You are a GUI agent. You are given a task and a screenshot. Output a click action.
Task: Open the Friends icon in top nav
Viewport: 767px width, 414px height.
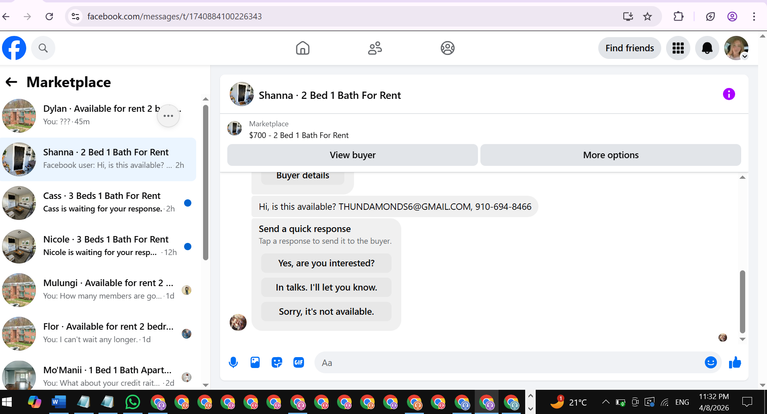click(x=375, y=48)
